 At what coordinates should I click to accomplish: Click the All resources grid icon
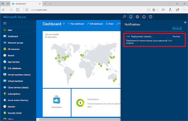tap(5, 49)
